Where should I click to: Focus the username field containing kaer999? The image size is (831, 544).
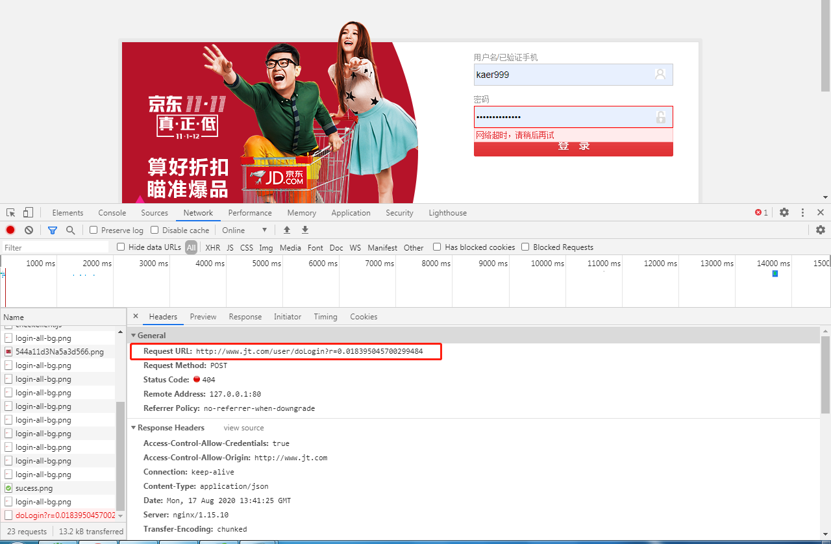click(x=573, y=75)
